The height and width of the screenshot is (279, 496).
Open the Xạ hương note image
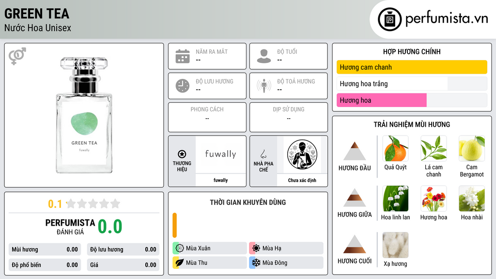(x=395, y=245)
